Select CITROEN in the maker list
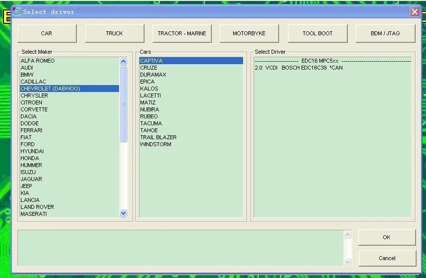 click(69, 102)
